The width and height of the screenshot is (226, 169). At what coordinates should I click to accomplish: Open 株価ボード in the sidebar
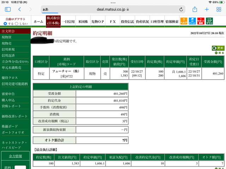[10, 126]
